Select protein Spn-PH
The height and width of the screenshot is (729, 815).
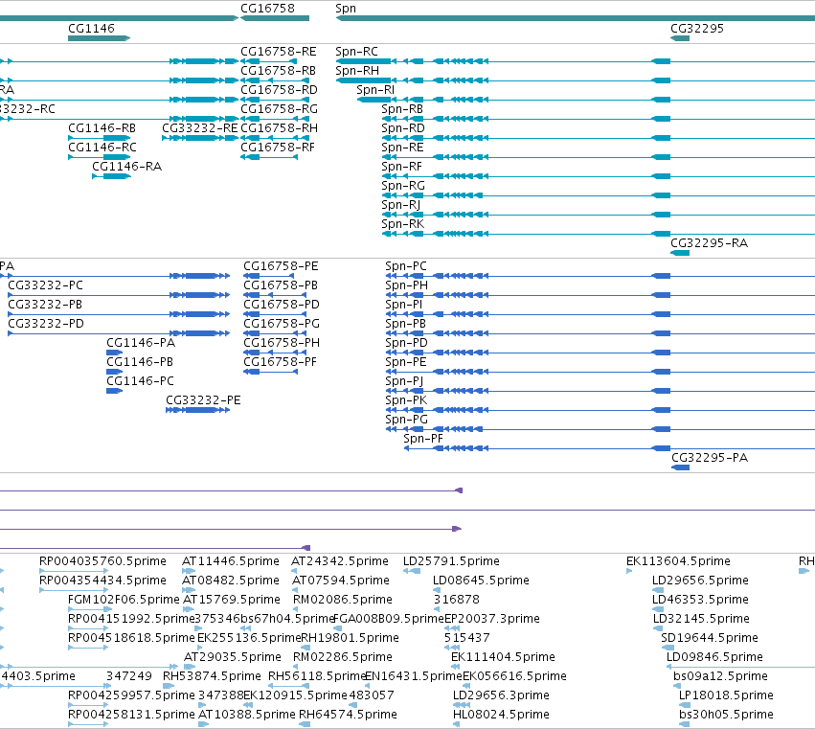coord(600,295)
